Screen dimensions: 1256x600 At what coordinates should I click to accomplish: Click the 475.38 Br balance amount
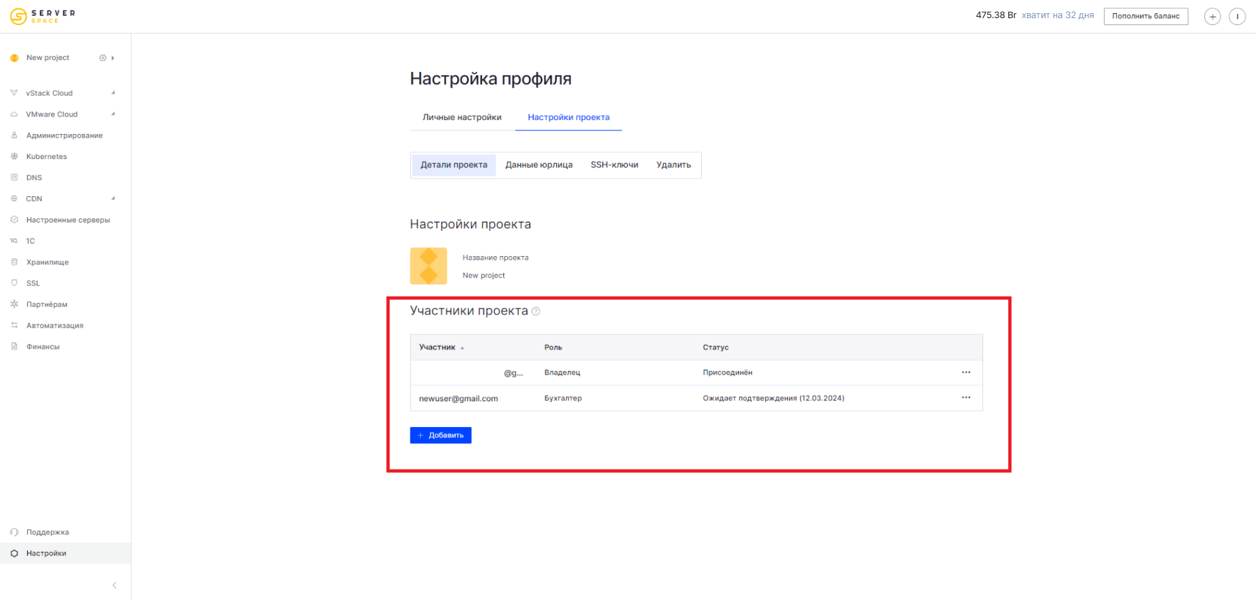coord(996,15)
